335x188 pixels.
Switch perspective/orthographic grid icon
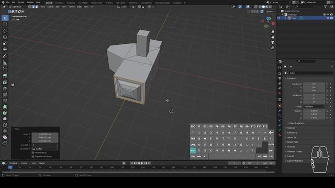273,48
